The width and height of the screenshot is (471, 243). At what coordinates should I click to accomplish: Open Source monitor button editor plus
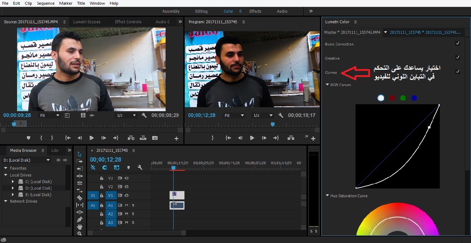176,138
